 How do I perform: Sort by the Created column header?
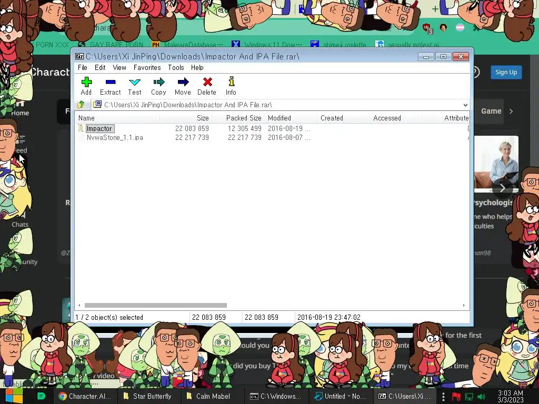pos(343,118)
